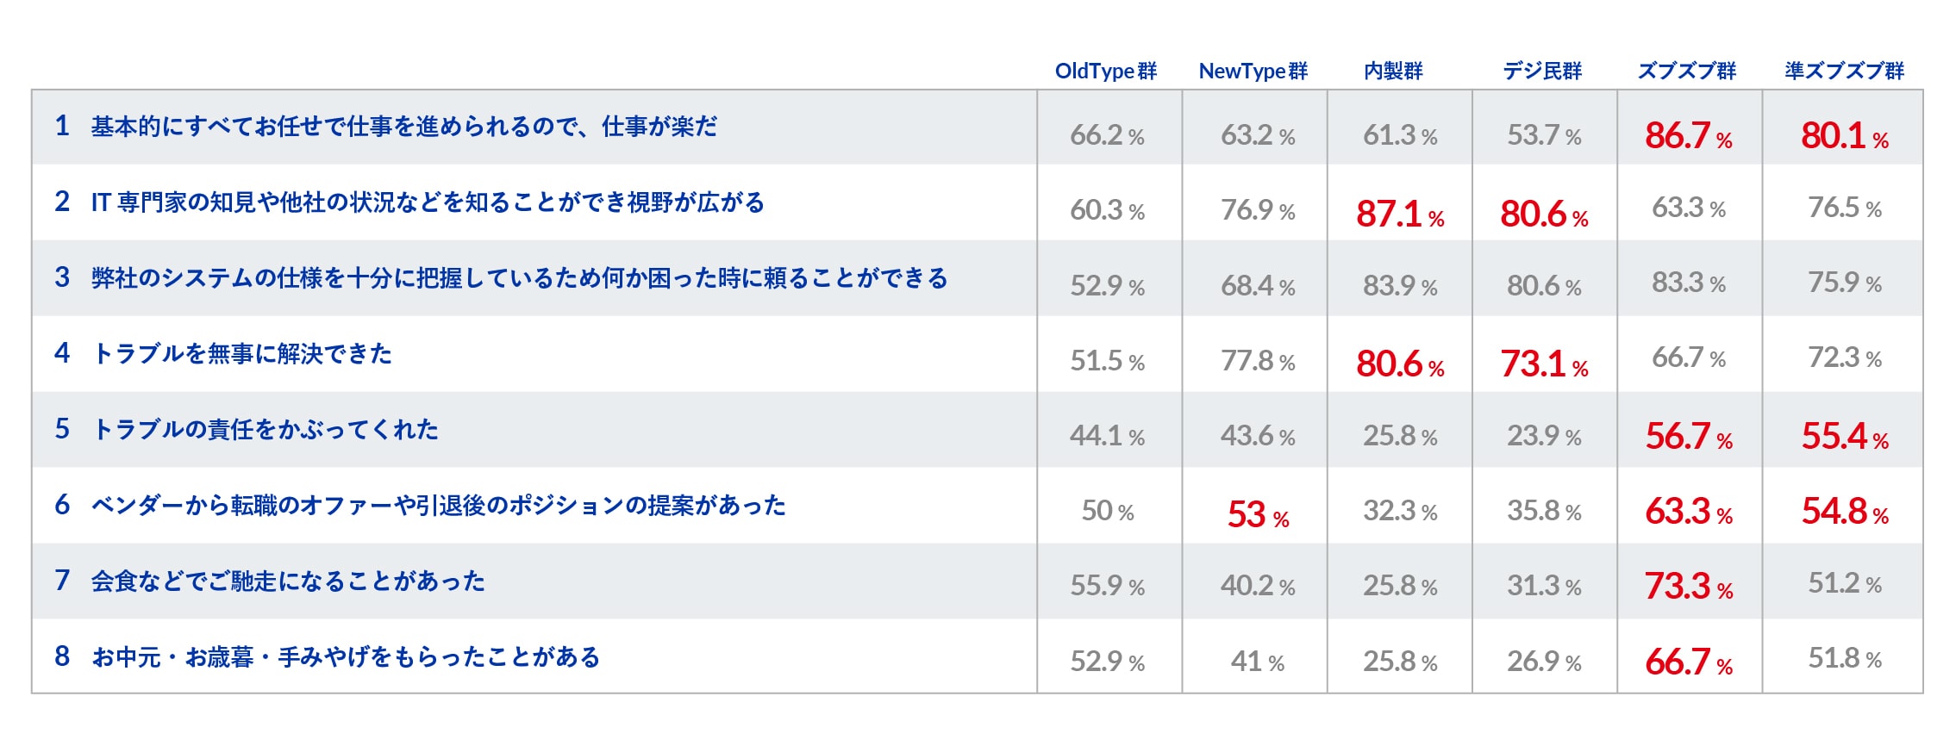Click the ズブズブ群 column header

point(1687,71)
